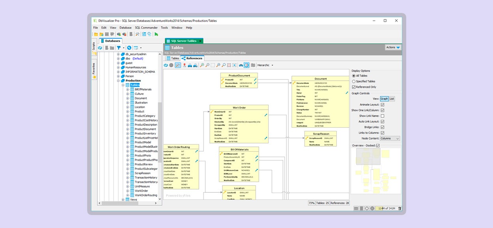Click the disconnect database icon with red X

(x=124, y=34)
